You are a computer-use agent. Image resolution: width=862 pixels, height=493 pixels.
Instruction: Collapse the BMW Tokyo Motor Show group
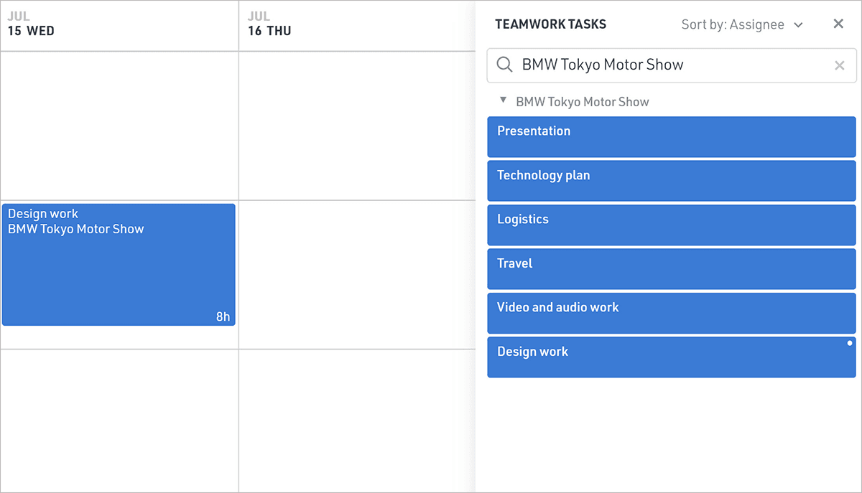pos(504,101)
